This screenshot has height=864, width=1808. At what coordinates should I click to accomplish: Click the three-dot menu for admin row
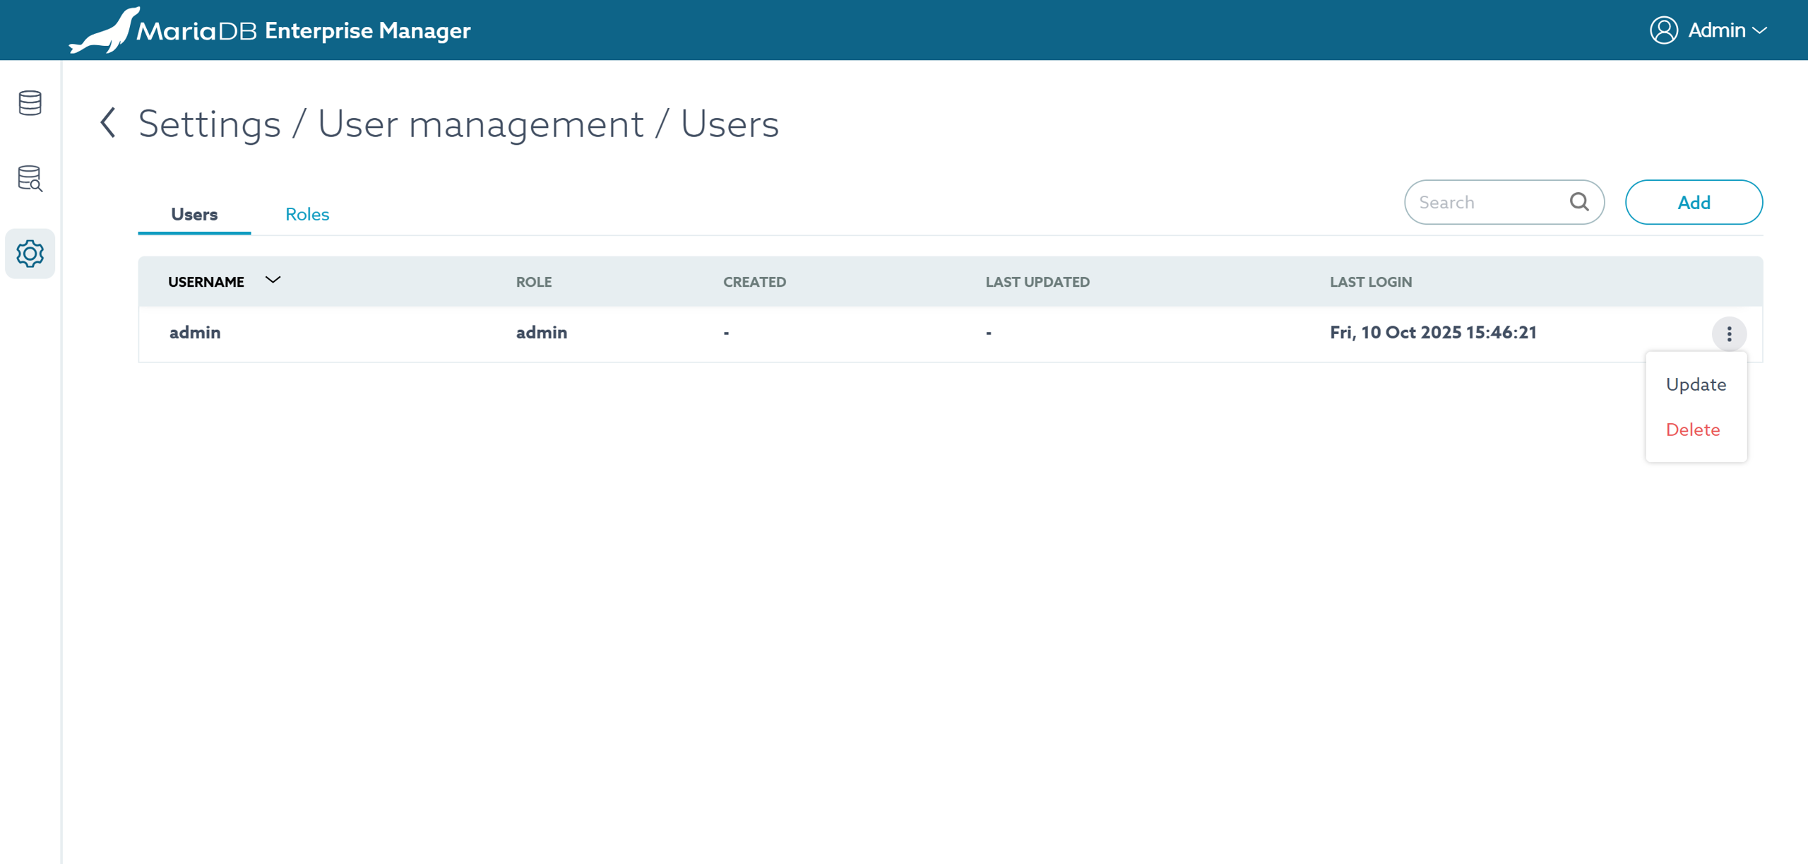click(1729, 334)
